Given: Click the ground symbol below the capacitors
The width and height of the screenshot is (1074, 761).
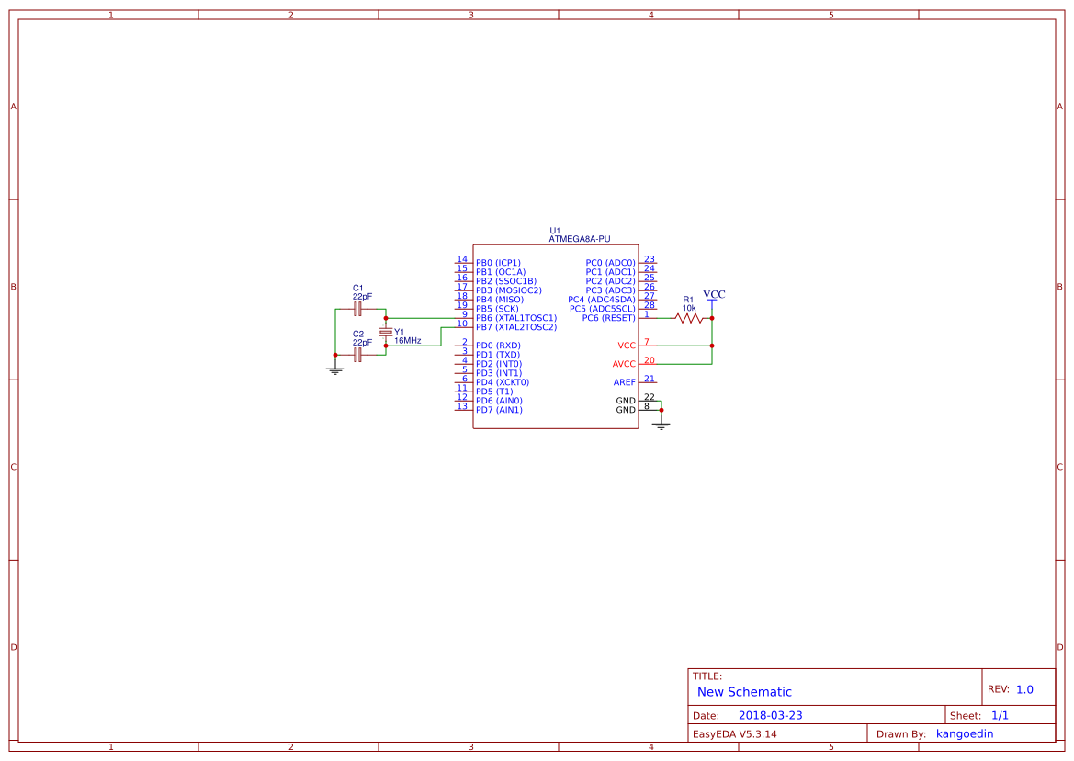Looking at the screenshot, I should coord(334,369).
